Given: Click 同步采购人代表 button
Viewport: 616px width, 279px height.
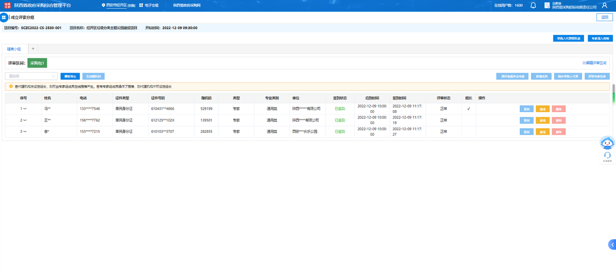Looking at the screenshot, I should 568,76.
